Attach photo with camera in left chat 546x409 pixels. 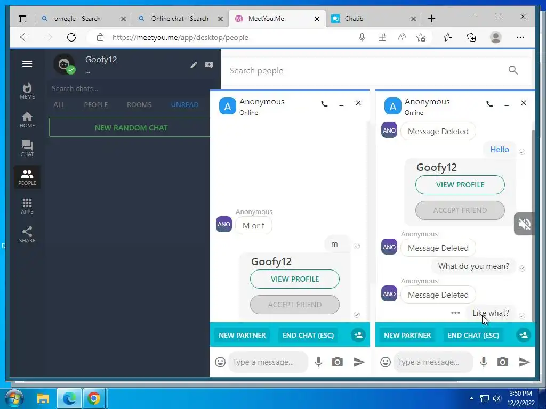(337, 362)
